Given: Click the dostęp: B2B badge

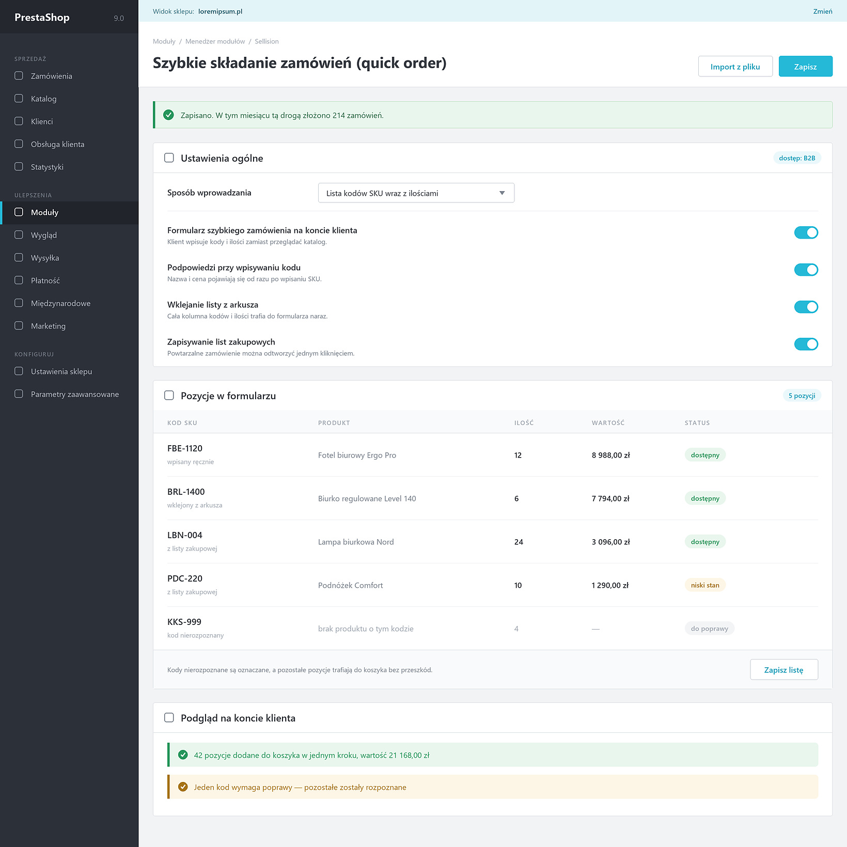Looking at the screenshot, I should pos(797,158).
